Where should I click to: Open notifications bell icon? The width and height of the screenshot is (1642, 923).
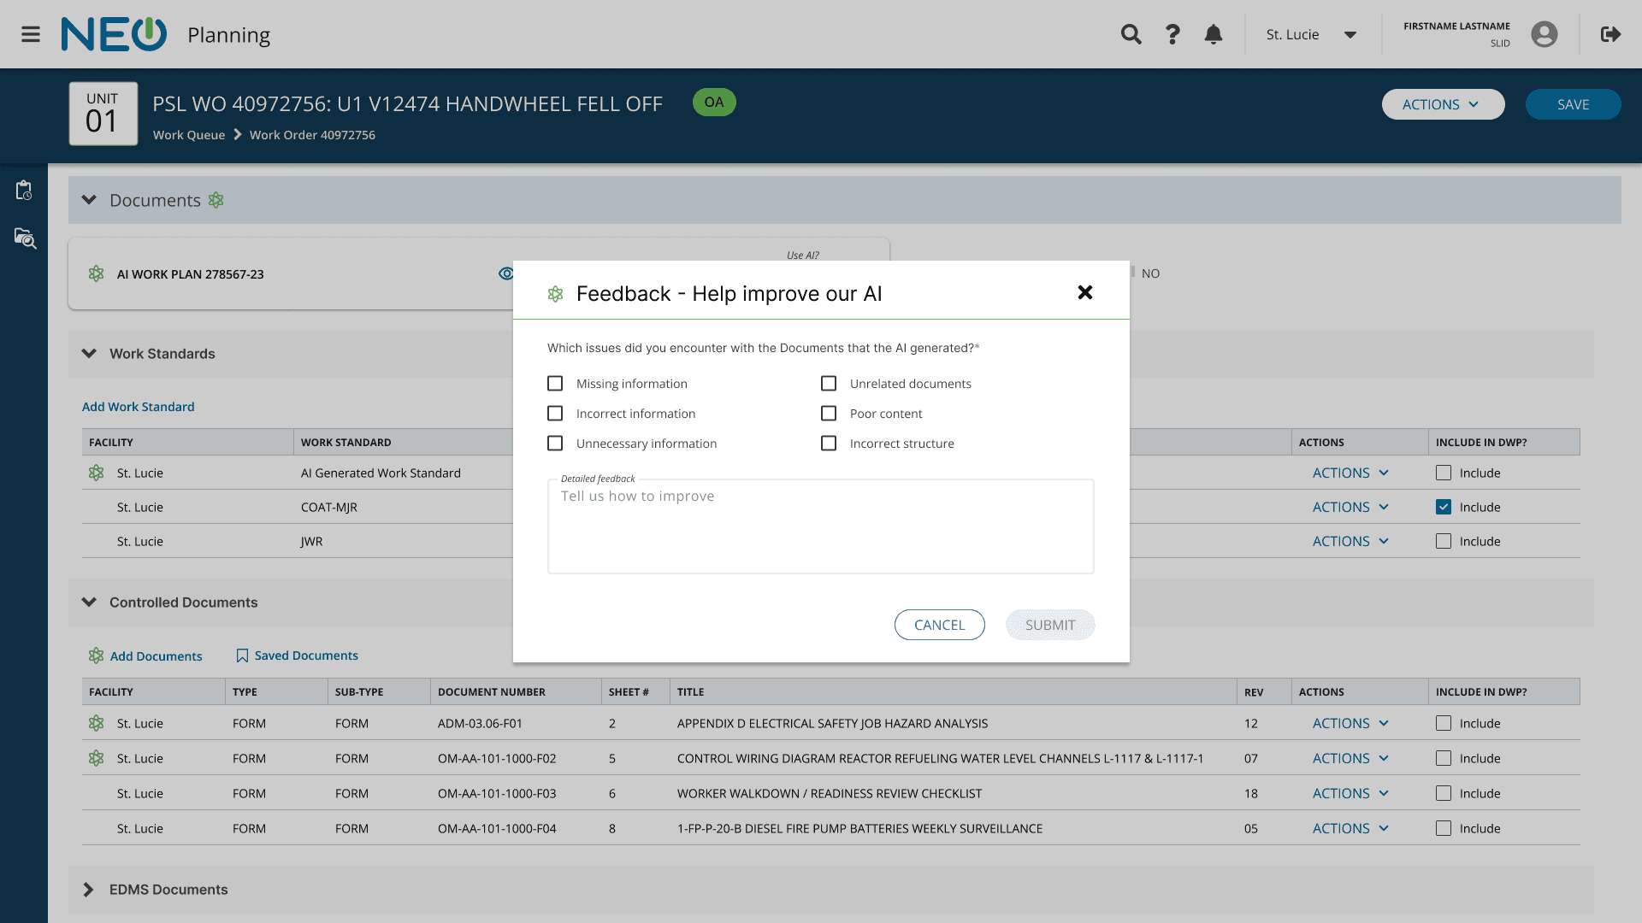click(x=1213, y=34)
